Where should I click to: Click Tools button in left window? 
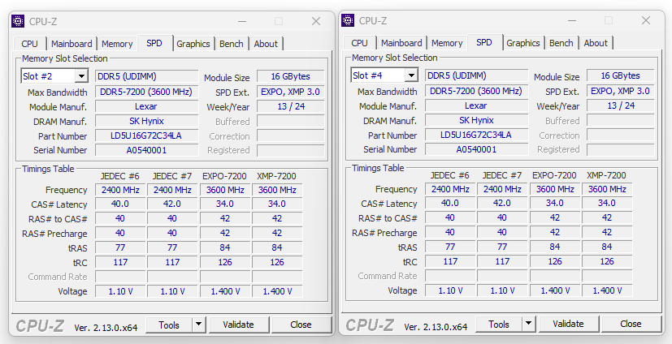tap(169, 325)
